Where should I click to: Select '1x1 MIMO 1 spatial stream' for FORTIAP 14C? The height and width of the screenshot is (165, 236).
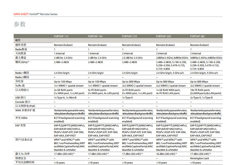tap(103, 86)
